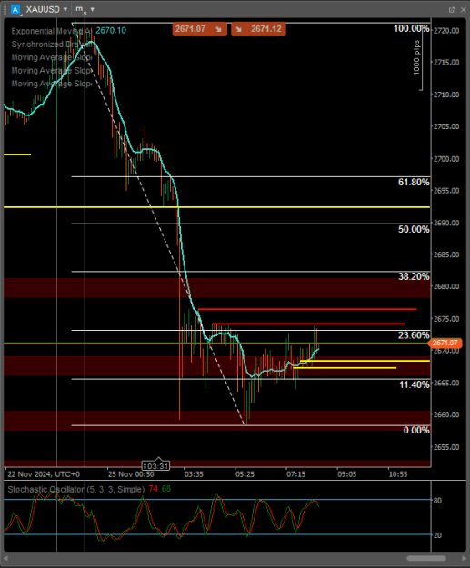Viewport: 470px width, 568px height.
Task: Select the 61.80% Fibonacci level label
Action: (x=414, y=182)
